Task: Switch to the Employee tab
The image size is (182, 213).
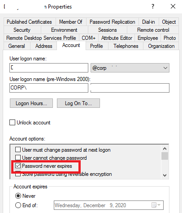Action: (x=148, y=38)
